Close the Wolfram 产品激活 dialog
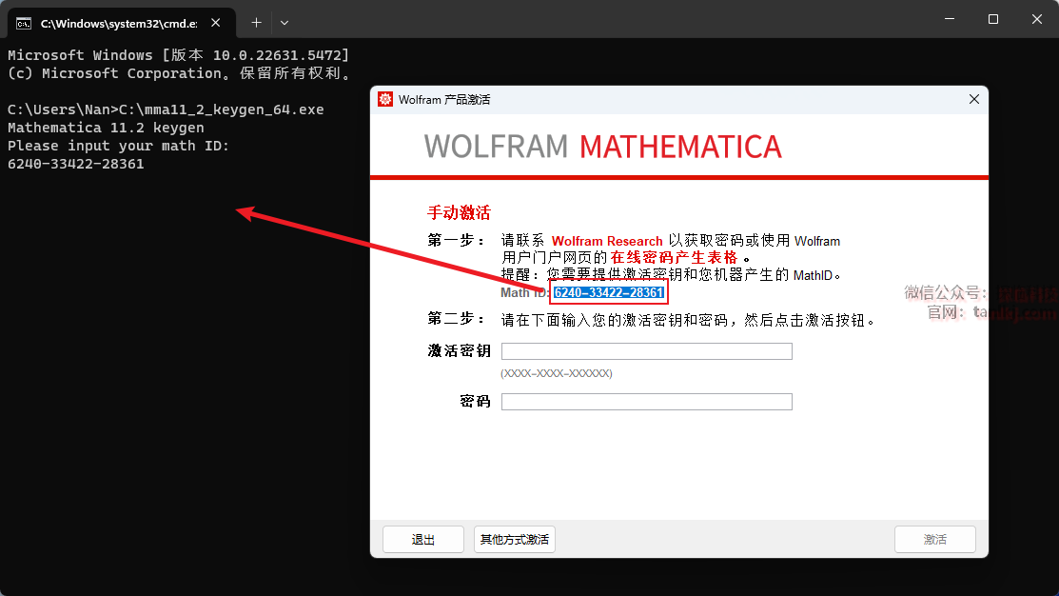This screenshot has width=1059, height=596. 973,100
